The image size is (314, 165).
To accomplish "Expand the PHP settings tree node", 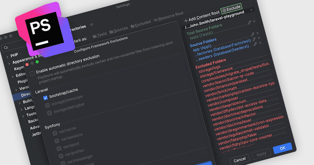I will (x=7, y=57).
